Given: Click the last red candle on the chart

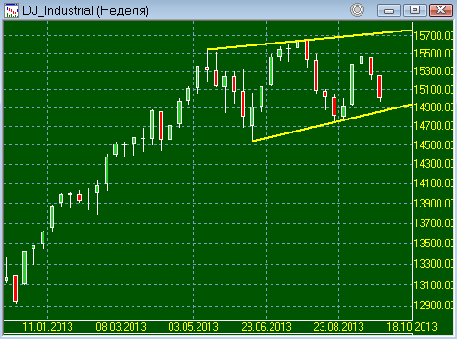Looking at the screenshot, I should coord(380,87).
